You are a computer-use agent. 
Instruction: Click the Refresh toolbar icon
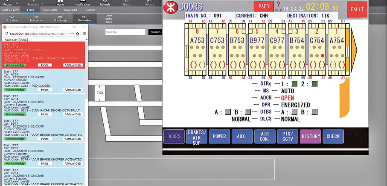click(x=105, y=3)
